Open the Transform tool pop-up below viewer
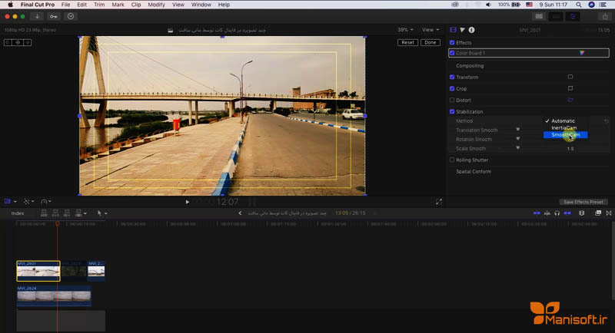This screenshot has height=333, width=615. coord(10,202)
